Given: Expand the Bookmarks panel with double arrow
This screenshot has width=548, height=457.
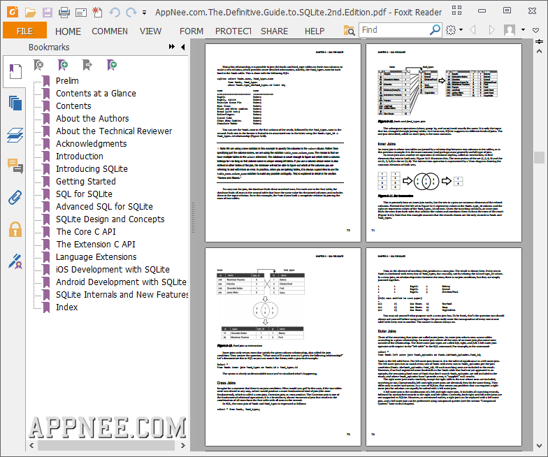Looking at the screenshot, I should (x=172, y=47).
